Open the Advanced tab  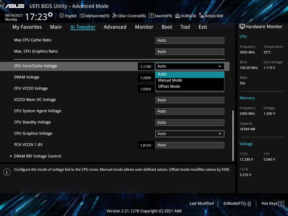pyautogui.click(x=115, y=27)
